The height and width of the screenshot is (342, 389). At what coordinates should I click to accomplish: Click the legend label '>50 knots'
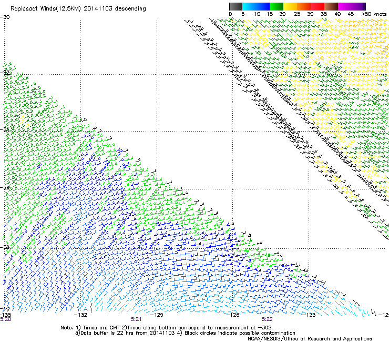point(374,14)
